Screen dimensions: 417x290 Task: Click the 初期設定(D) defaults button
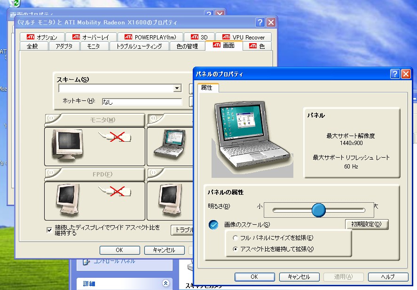click(367, 224)
